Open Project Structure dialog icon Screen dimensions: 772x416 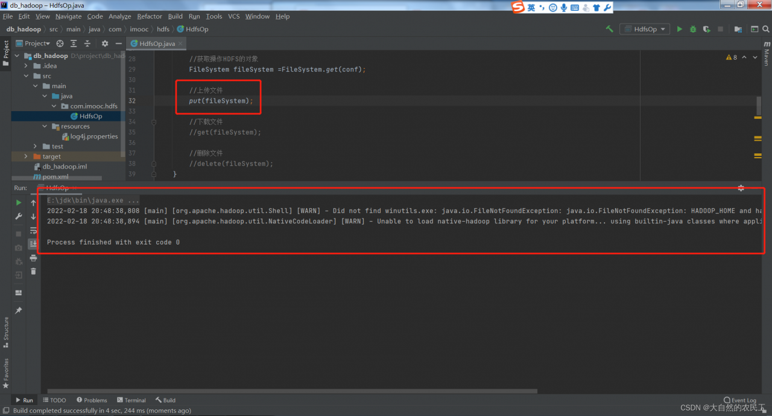(x=738, y=29)
